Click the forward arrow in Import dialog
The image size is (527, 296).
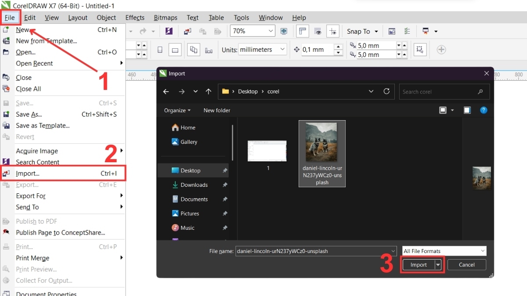[181, 92]
